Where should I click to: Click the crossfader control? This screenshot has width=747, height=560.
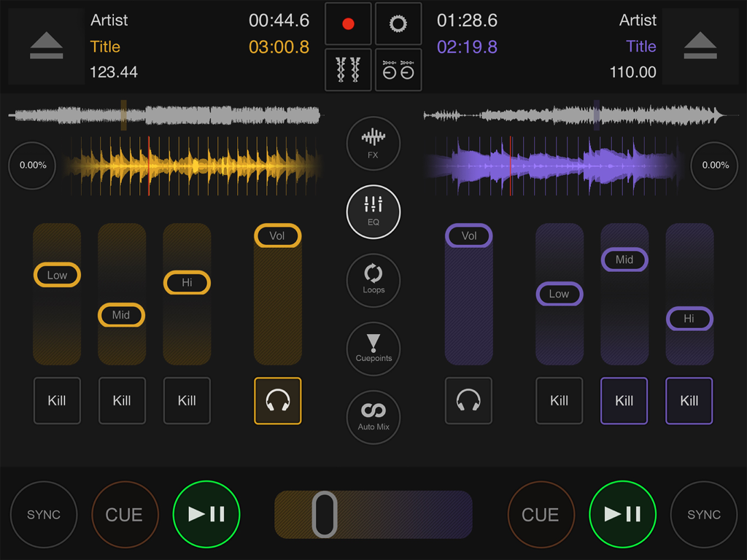[325, 514]
